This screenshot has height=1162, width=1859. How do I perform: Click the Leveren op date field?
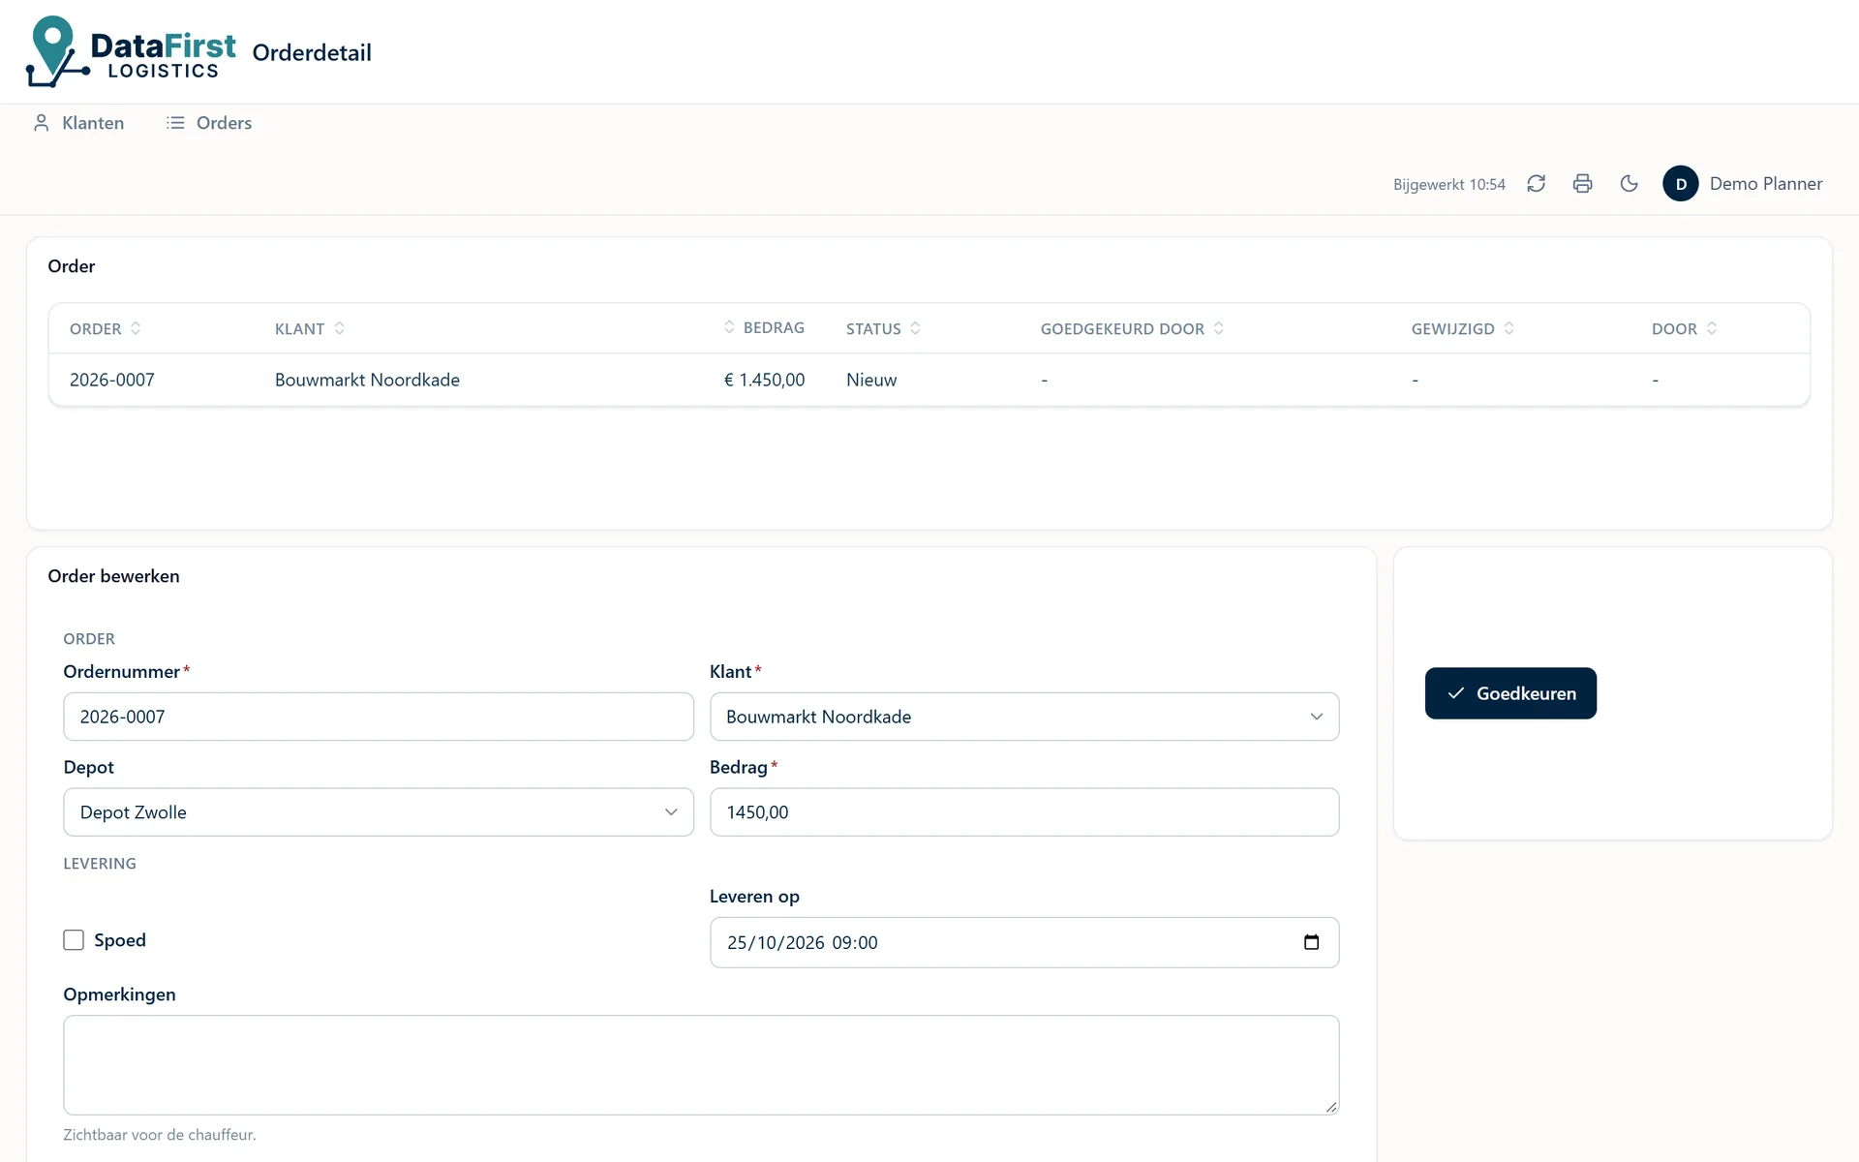click(1024, 942)
